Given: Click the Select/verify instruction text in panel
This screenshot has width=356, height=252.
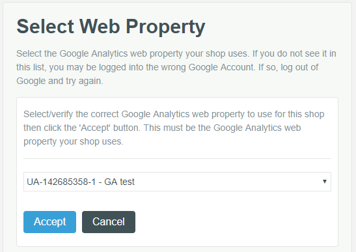Looking at the screenshot, I should (x=174, y=128).
